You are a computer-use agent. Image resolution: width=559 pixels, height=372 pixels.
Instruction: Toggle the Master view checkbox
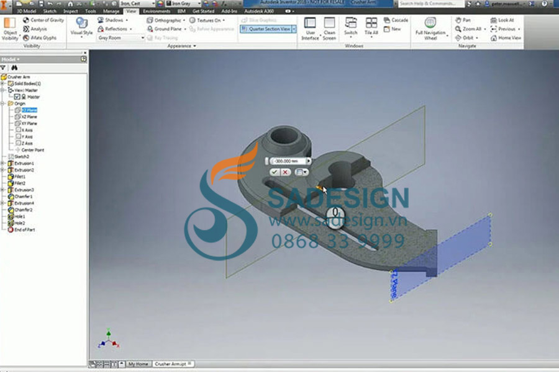[17, 97]
